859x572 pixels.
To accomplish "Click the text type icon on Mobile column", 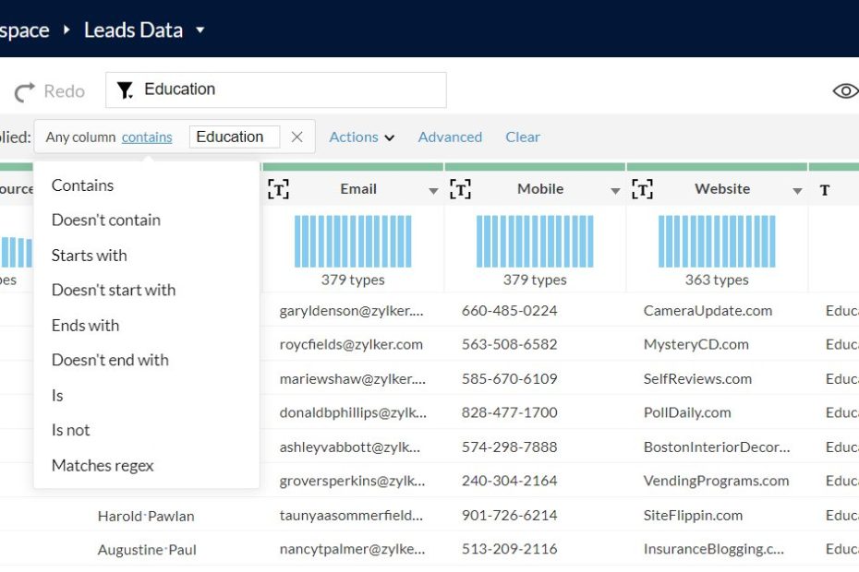I will point(460,189).
